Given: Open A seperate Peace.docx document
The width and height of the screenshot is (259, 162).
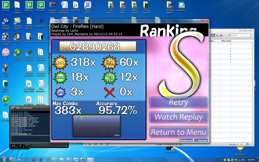Looking at the screenshot, I should point(41,71).
